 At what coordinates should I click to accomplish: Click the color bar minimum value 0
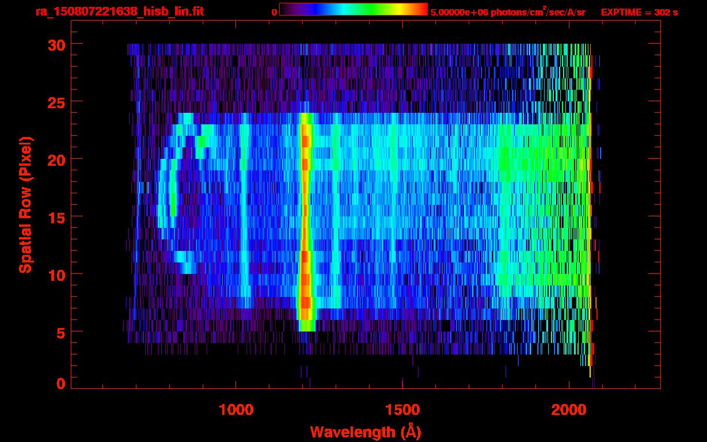[274, 12]
